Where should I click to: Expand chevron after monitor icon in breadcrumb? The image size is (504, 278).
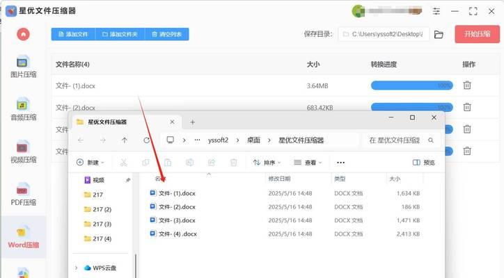[184, 140]
